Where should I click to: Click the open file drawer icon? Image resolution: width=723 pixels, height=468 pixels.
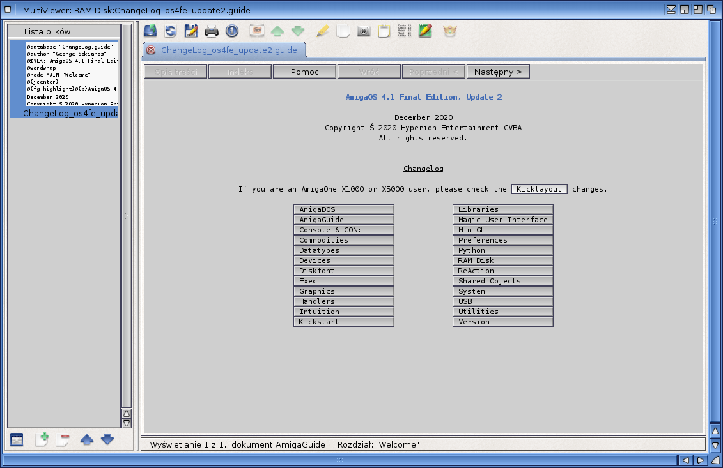pos(150,31)
